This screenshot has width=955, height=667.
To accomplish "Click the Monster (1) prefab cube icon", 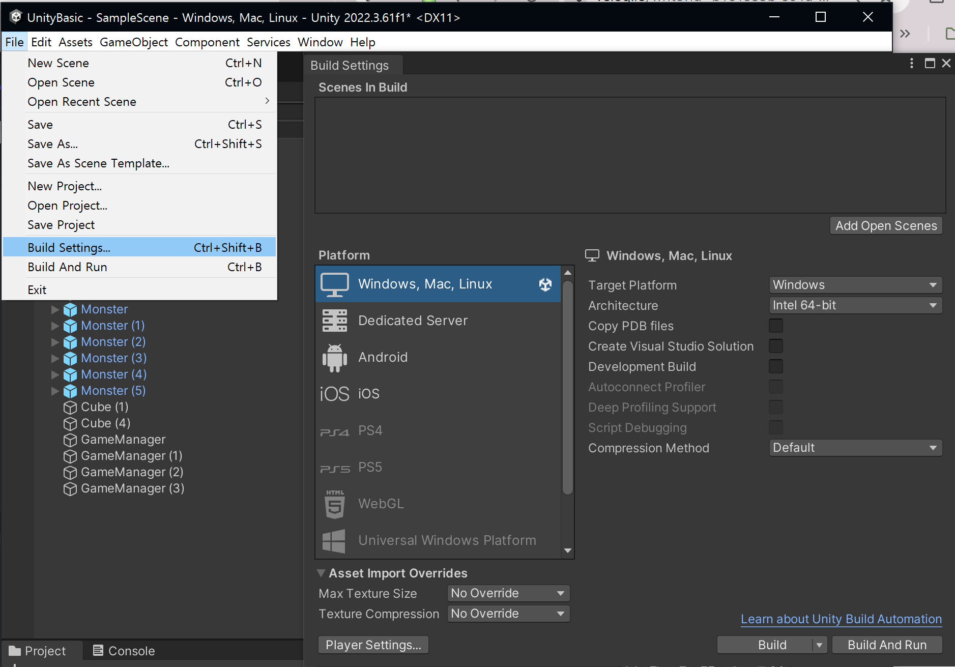I will point(70,326).
